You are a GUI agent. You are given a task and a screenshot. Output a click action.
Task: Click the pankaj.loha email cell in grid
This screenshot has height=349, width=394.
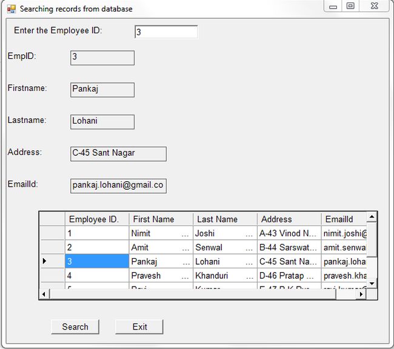click(344, 261)
